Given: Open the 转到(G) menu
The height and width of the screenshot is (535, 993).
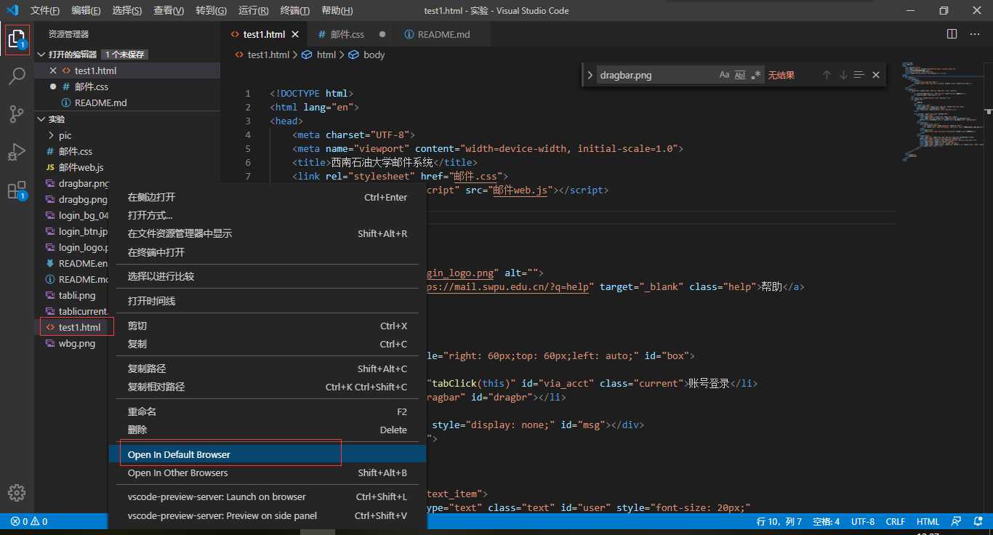Looking at the screenshot, I should (212, 10).
